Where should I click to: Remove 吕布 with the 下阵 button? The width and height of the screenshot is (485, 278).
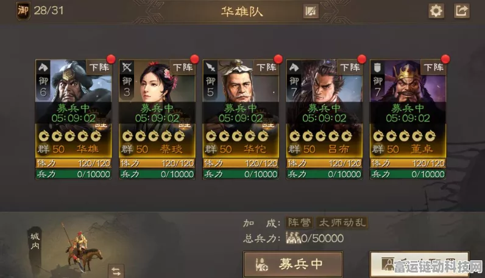[x=350, y=67]
